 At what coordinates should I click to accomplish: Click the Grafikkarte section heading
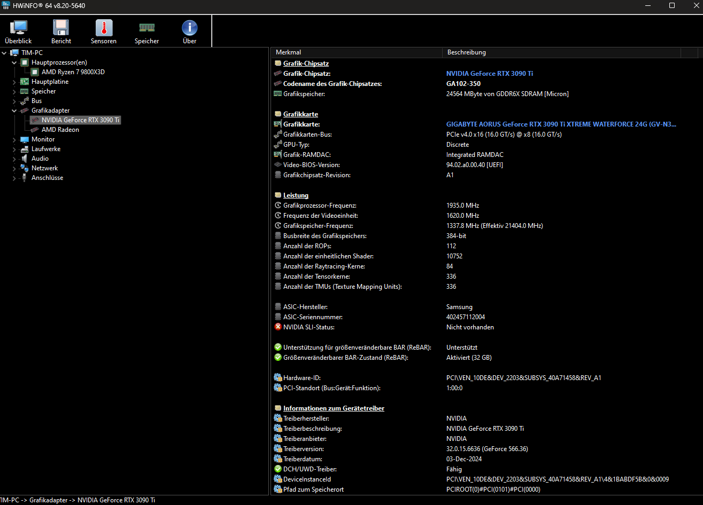300,114
